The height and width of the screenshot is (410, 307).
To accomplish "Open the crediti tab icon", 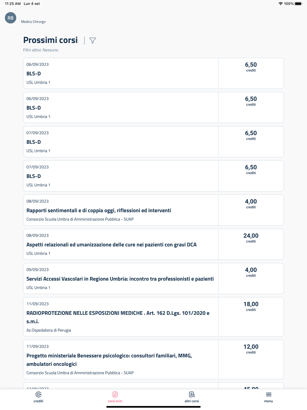I will pos(38,394).
